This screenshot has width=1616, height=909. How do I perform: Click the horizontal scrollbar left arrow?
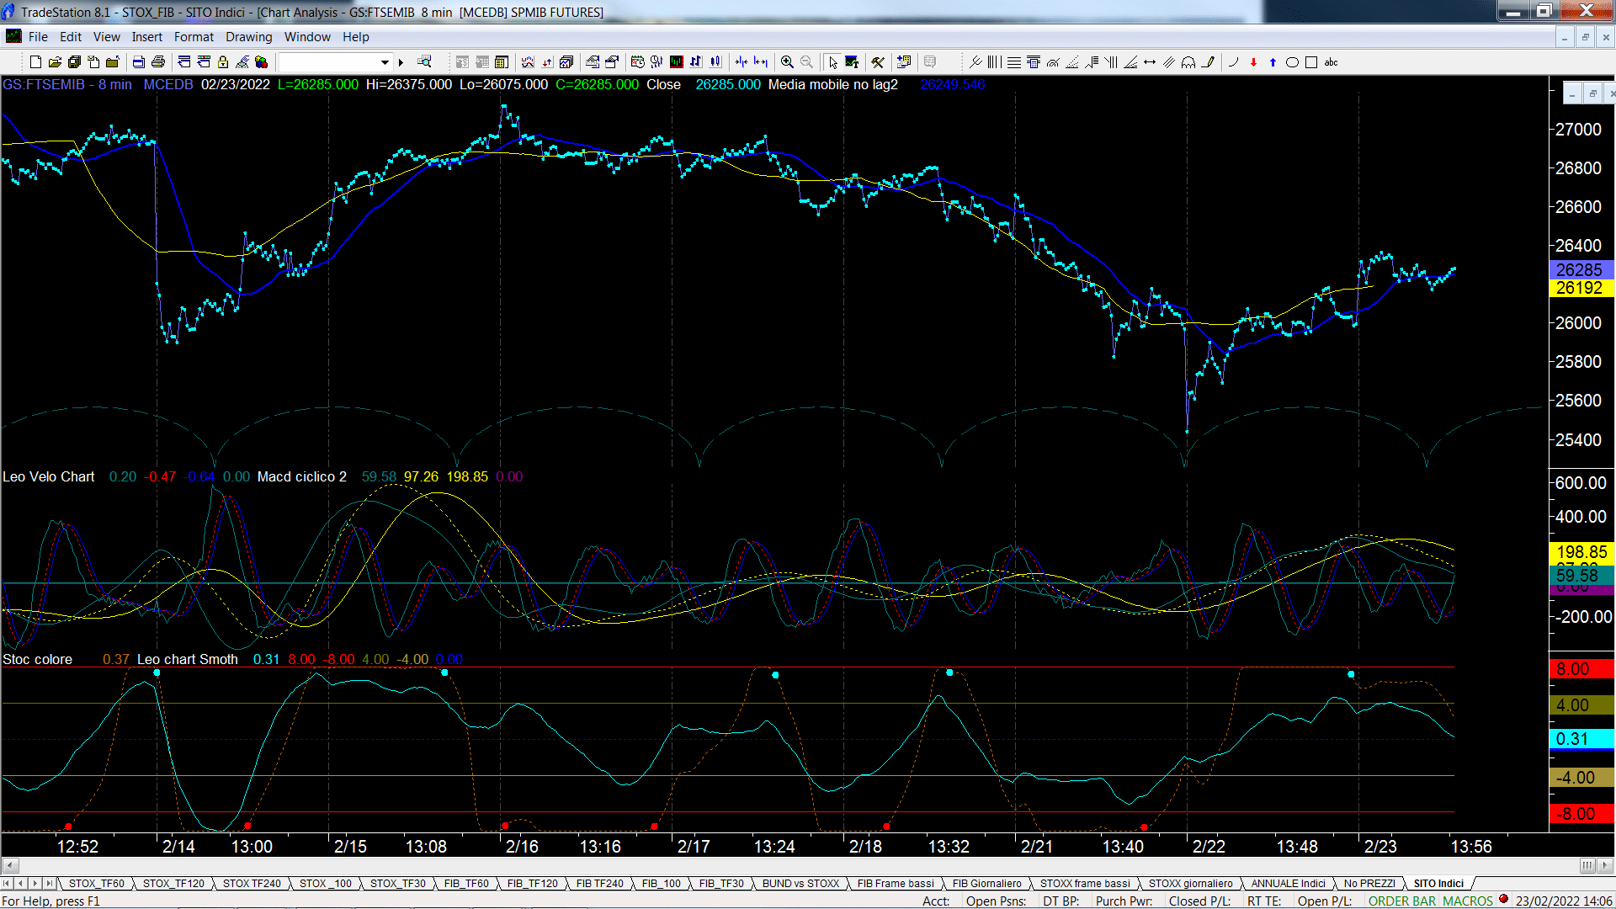10,865
